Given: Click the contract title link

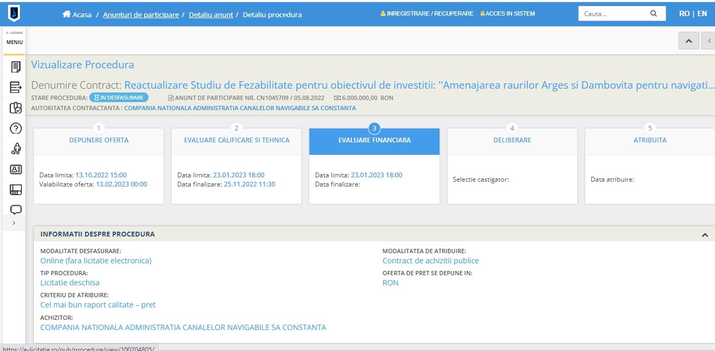Looking at the screenshot, I should (x=420, y=85).
